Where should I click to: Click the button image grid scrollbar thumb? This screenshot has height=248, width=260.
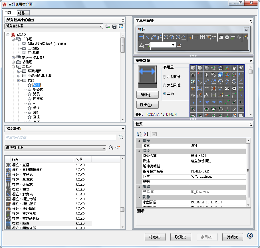coord(251,72)
